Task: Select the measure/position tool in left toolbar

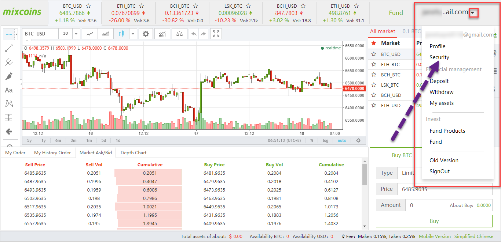Action: 9,118
